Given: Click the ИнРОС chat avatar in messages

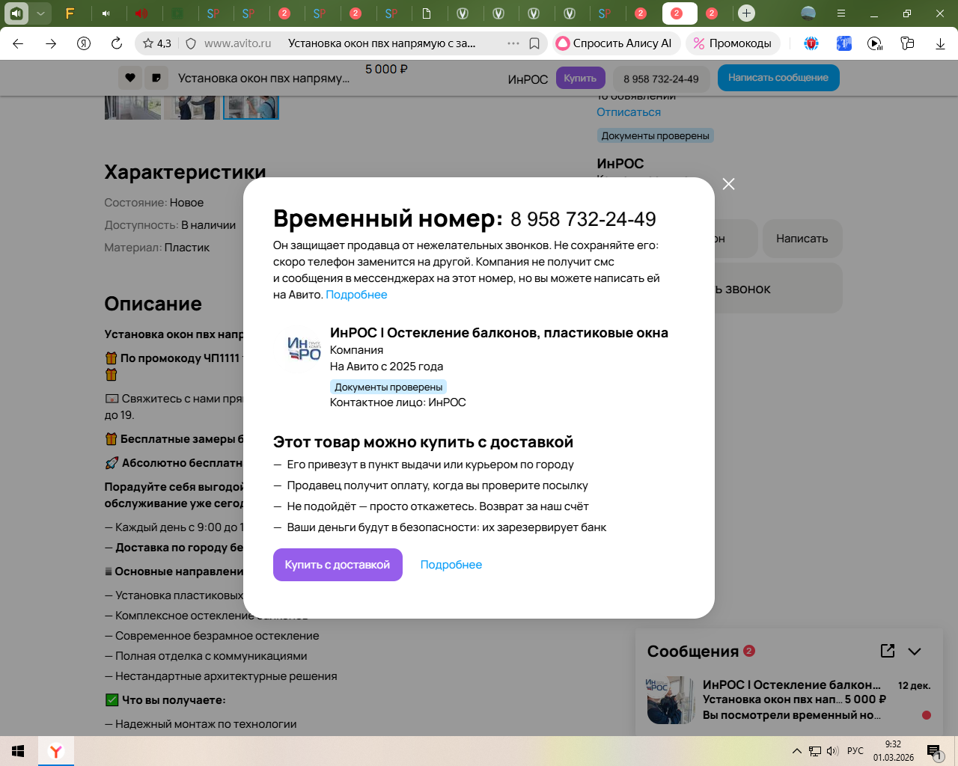Looking at the screenshot, I should pyautogui.click(x=671, y=700).
